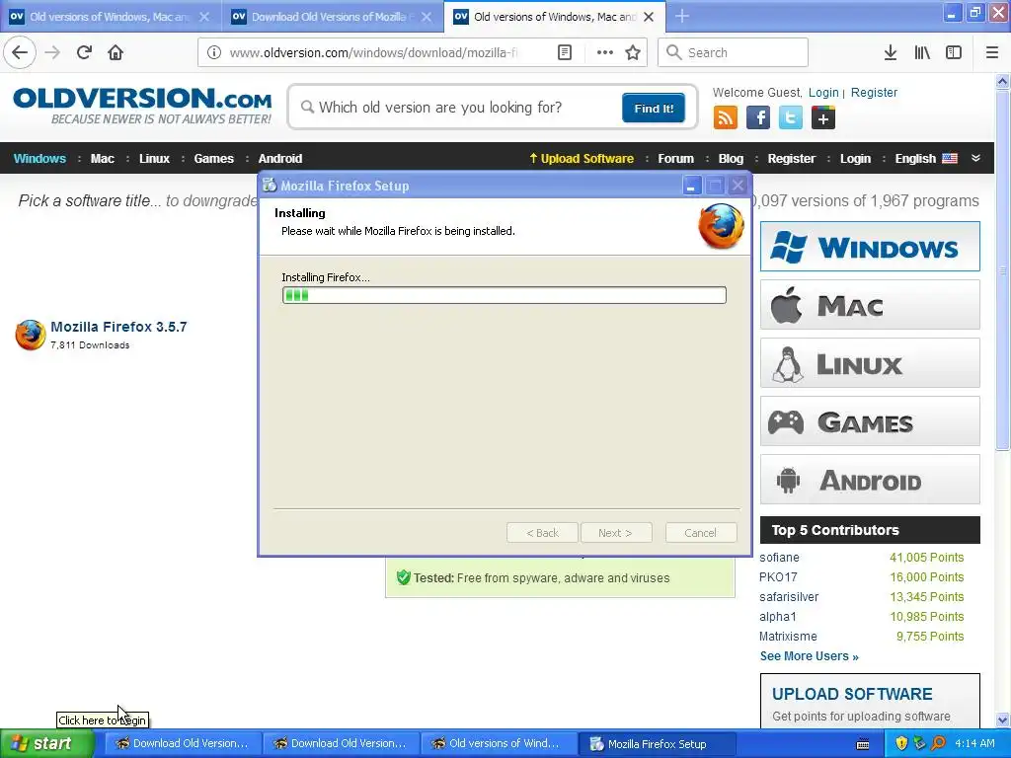
Task: Focus the browser Search box
Action: point(733,52)
